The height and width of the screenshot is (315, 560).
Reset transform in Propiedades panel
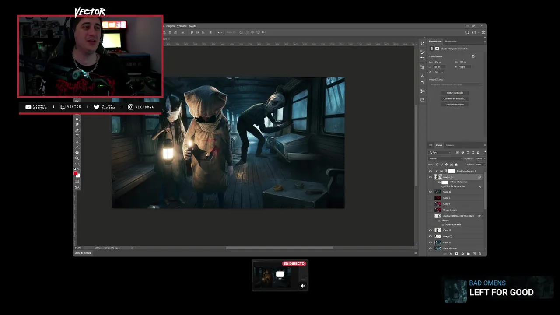[473, 56]
